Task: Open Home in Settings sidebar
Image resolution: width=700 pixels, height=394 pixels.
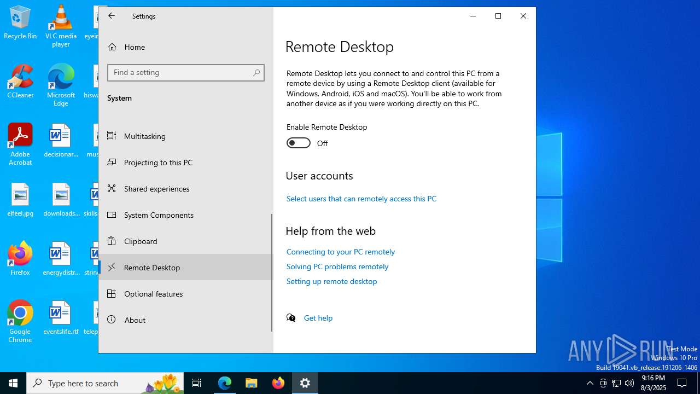Action: pyautogui.click(x=186, y=47)
